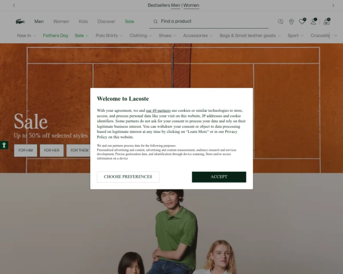Open the account profile icon

click(x=313, y=21)
